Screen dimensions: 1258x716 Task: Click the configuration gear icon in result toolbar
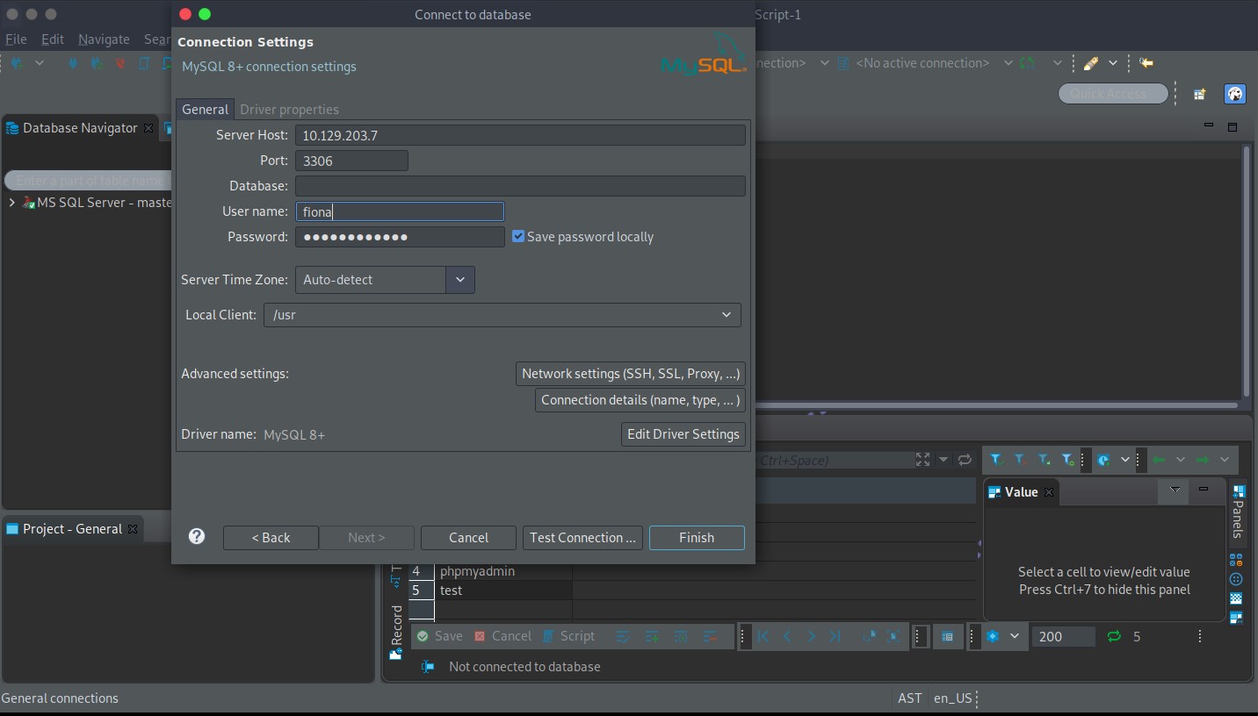click(993, 636)
